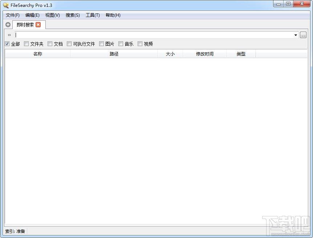The height and width of the screenshot is (238, 313).
Task: Click the 索引 status indicator in status bar
Action: point(15,231)
